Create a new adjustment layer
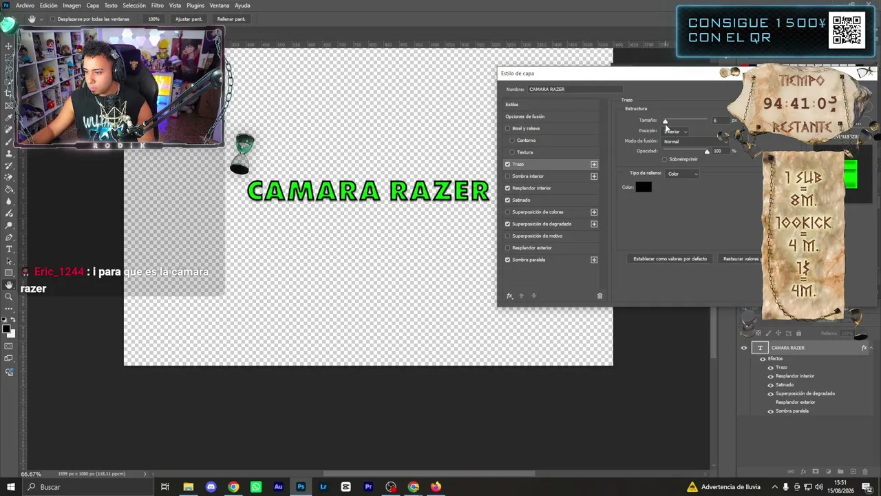The width and height of the screenshot is (881, 496). pyautogui.click(x=828, y=472)
